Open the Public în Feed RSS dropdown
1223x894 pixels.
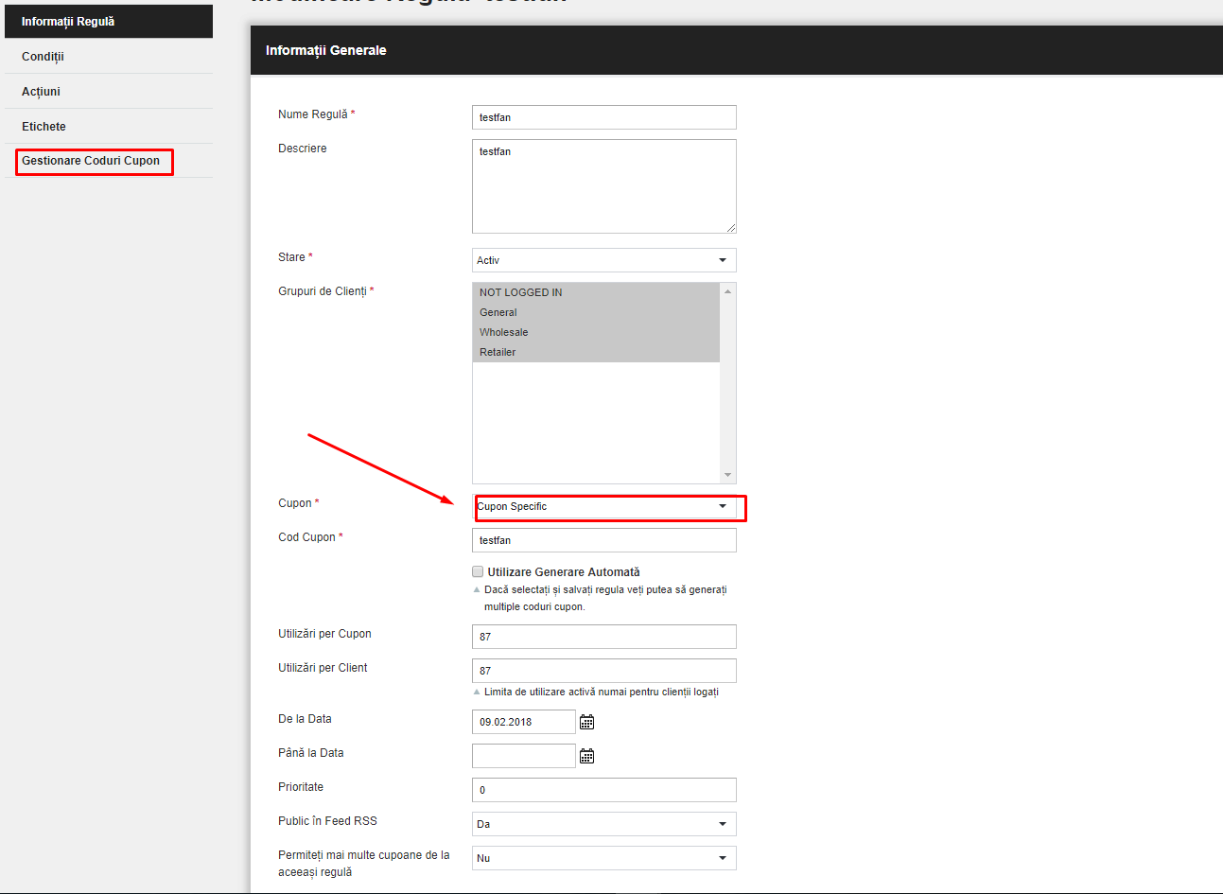pos(603,824)
